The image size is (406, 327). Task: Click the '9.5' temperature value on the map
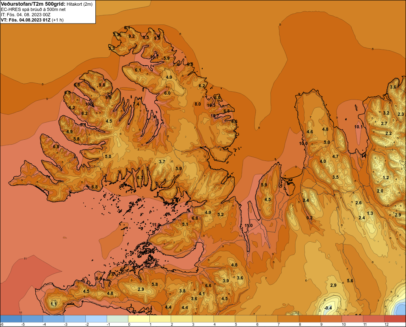(146, 37)
